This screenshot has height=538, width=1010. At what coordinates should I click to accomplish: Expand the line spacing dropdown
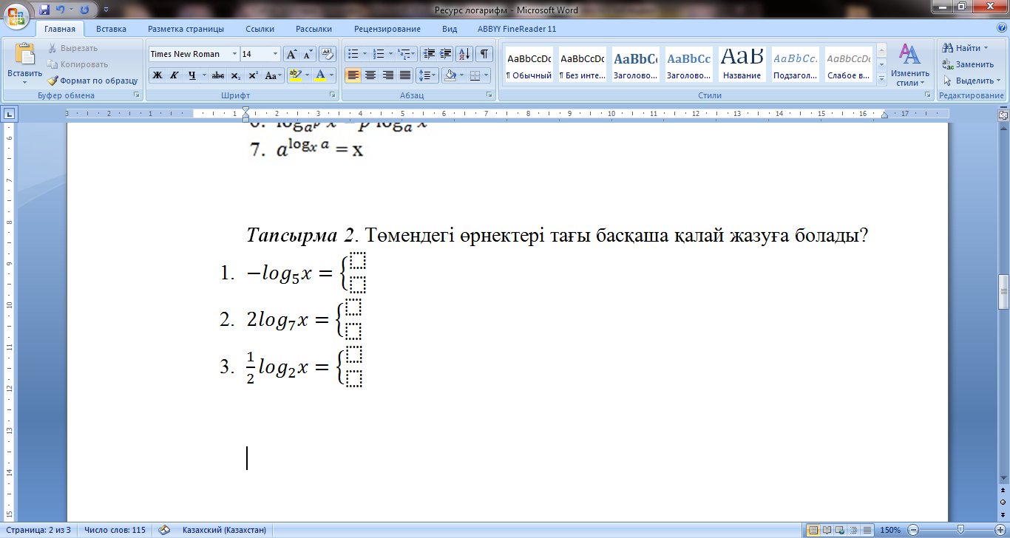pyautogui.click(x=435, y=75)
